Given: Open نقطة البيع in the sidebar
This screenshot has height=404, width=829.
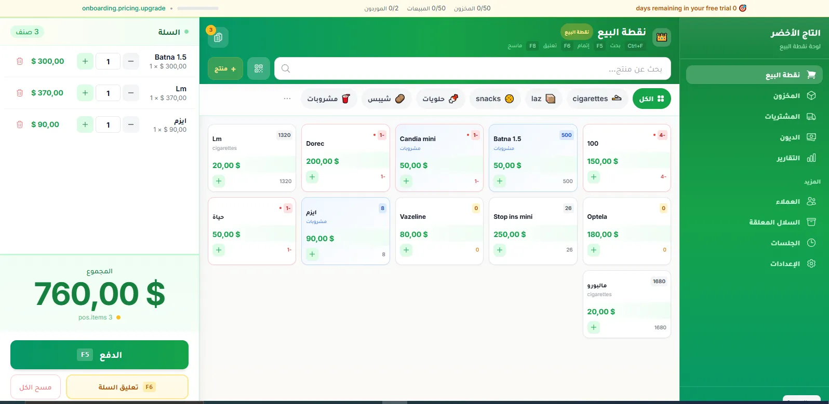Looking at the screenshot, I should click(x=754, y=75).
